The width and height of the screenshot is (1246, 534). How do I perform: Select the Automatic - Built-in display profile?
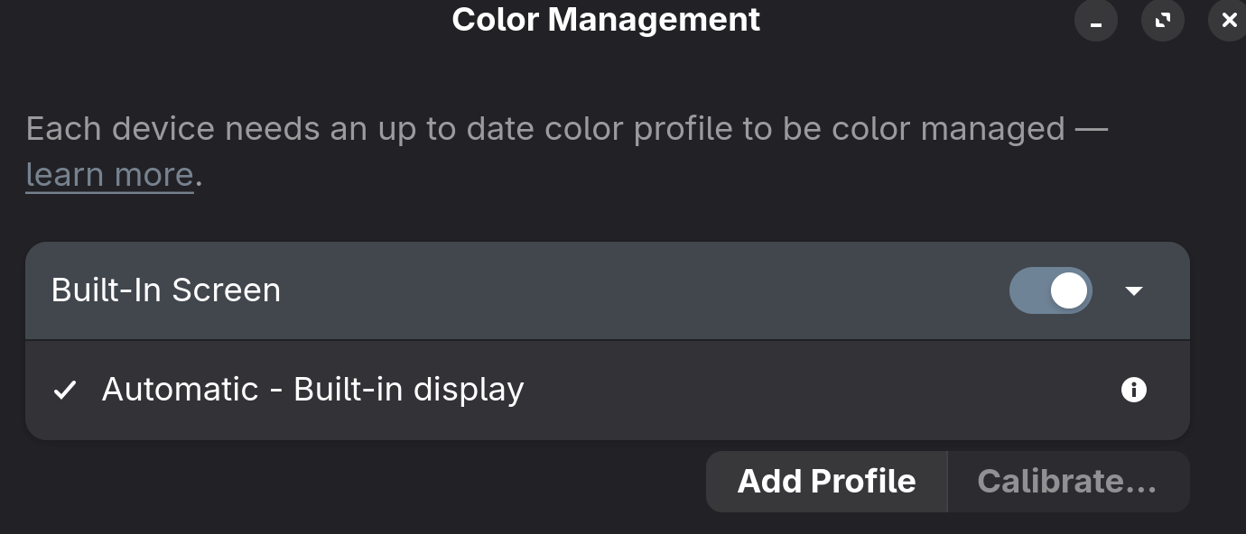(x=312, y=390)
